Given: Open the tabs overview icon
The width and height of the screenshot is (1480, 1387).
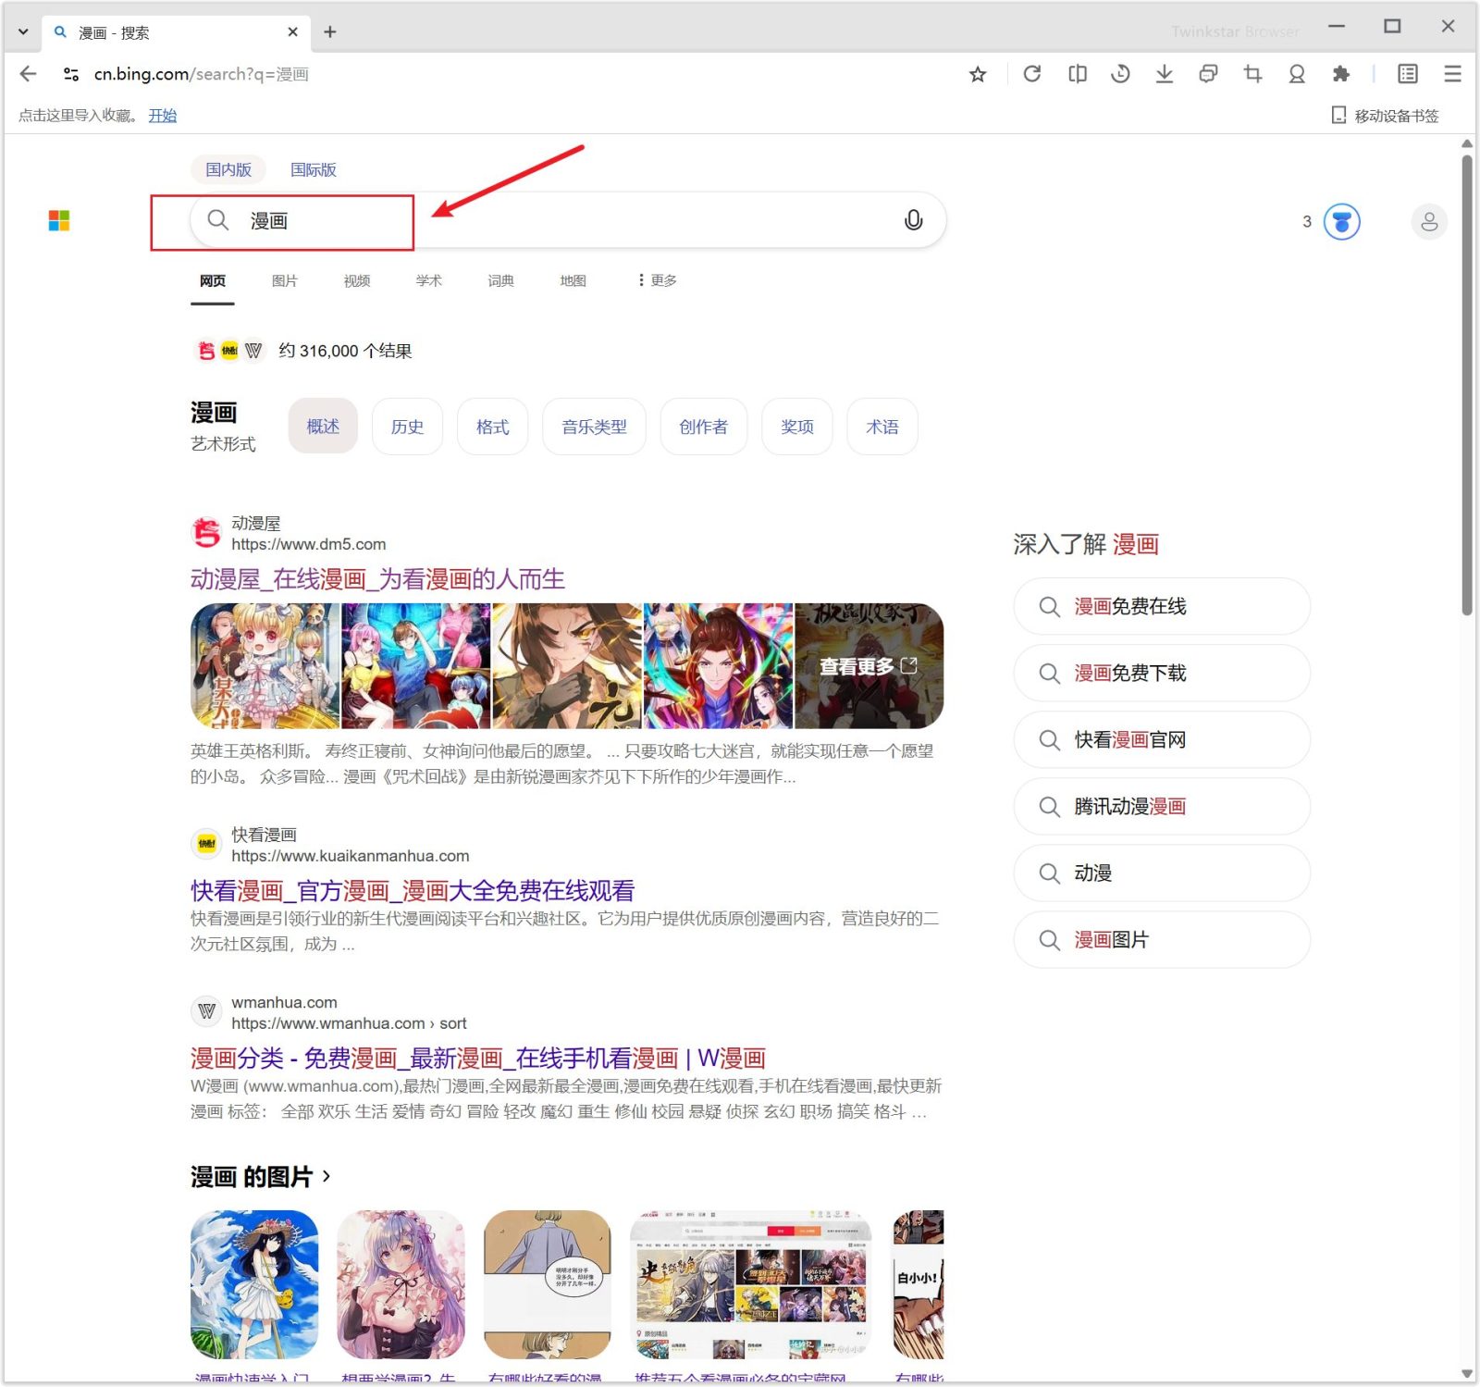Looking at the screenshot, I should pyautogui.click(x=1208, y=74).
